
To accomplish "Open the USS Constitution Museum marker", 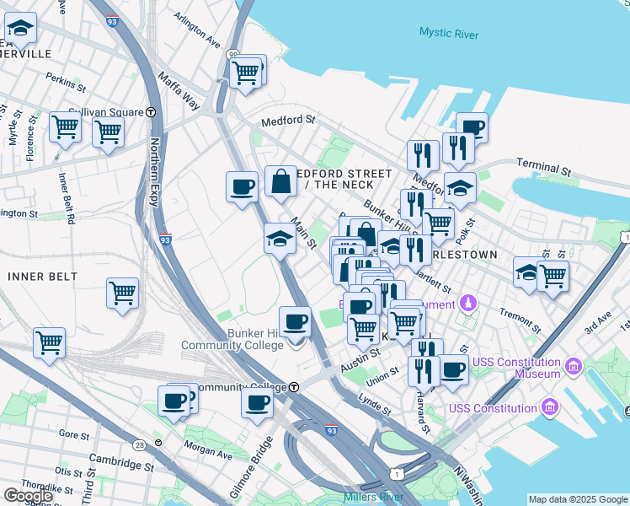I will 574,367.
